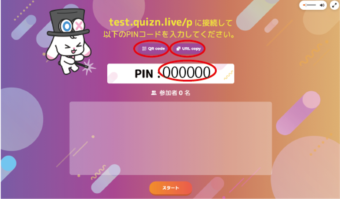
Task: Click the PINコード instruction text line
Action: tap(169, 34)
